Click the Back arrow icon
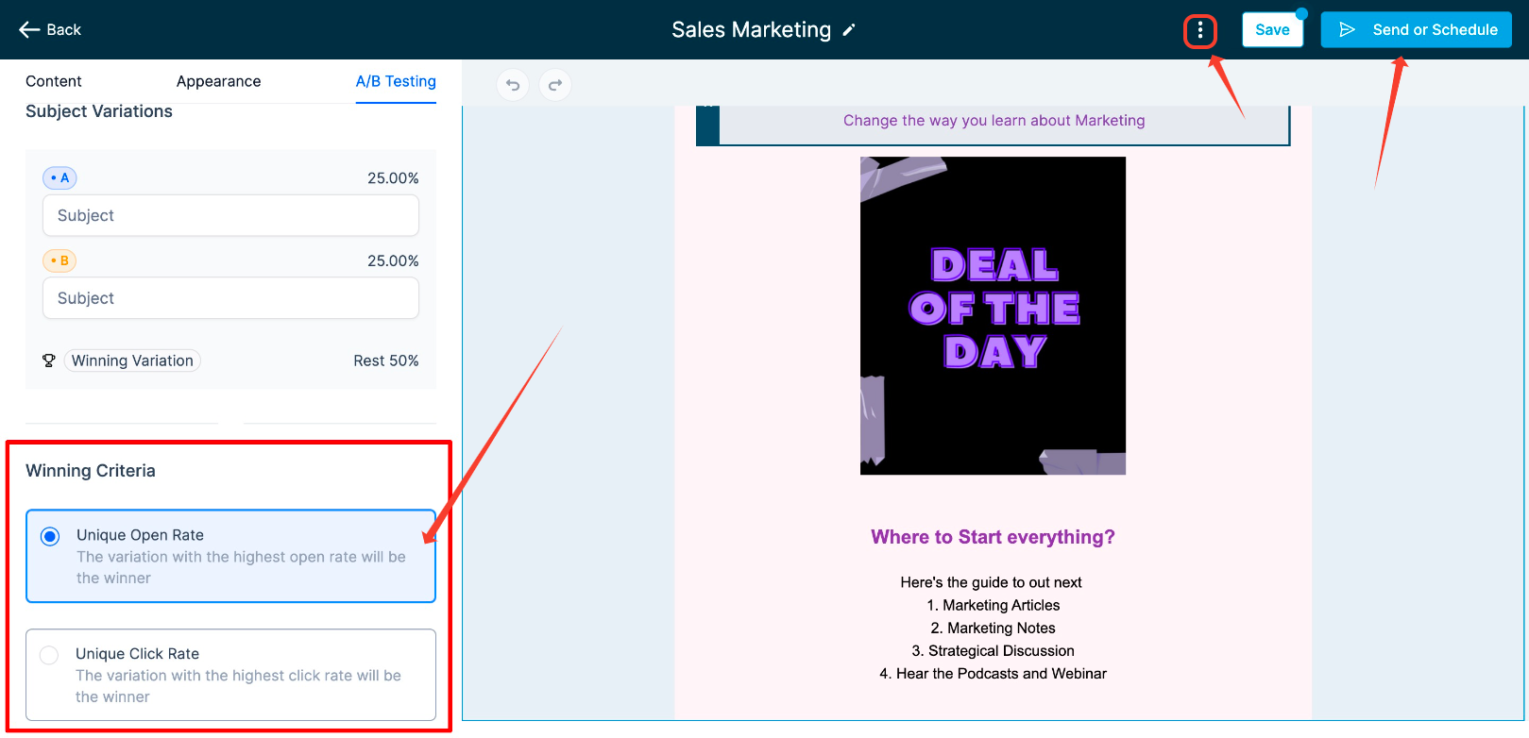The image size is (1529, 738). click(29, 29)
